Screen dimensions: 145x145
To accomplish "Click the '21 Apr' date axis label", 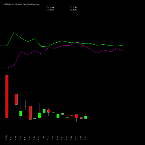I will (52, 138).
